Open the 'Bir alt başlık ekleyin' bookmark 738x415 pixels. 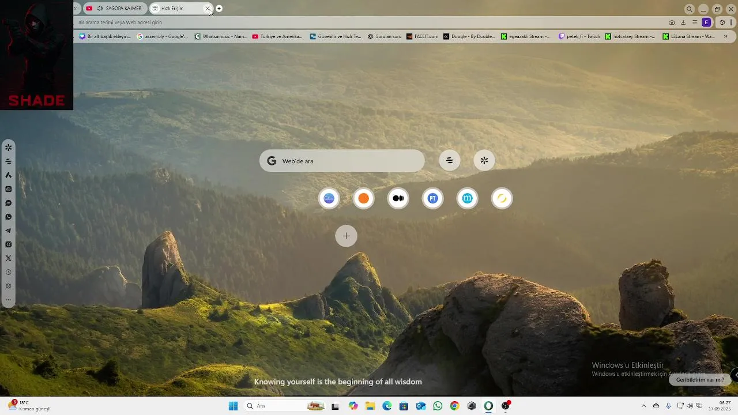(105, 36)
